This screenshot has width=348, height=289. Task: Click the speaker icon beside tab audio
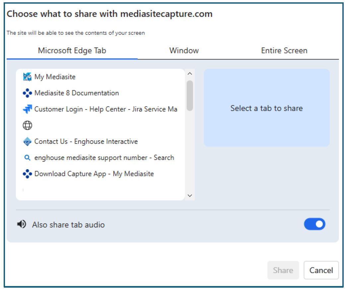coord(22,225)
